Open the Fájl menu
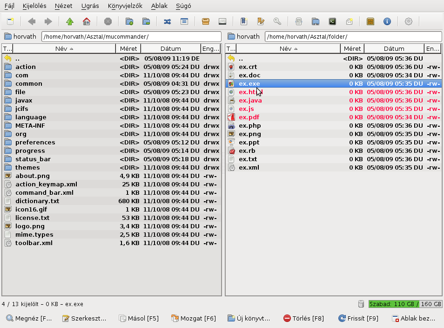444x328 pixels. pyautogui.click(x=9, y=6)
